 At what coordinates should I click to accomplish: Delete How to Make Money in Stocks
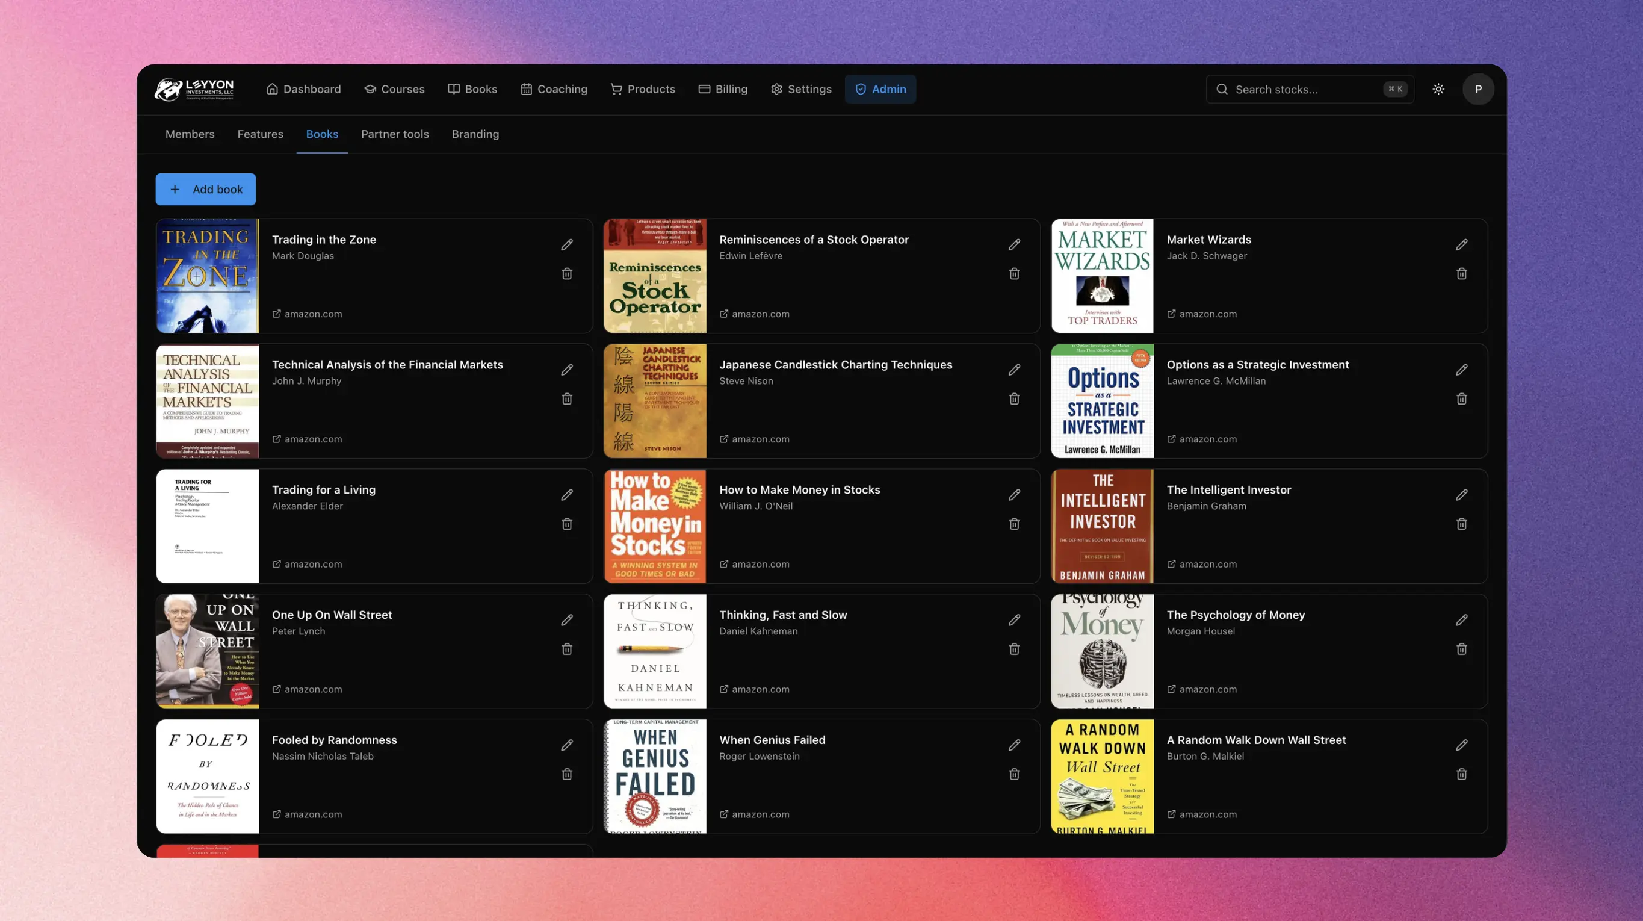click(x=1014, y=524)
